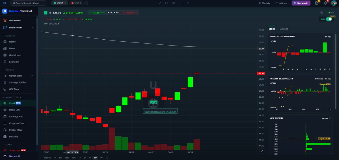Select the 1h interval

click(80, 157)
